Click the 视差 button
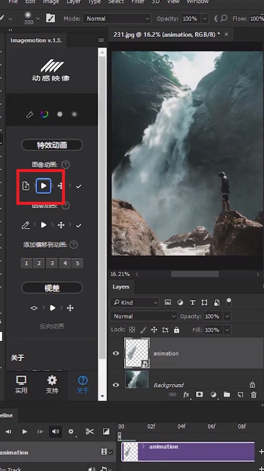 pos(52,288)
